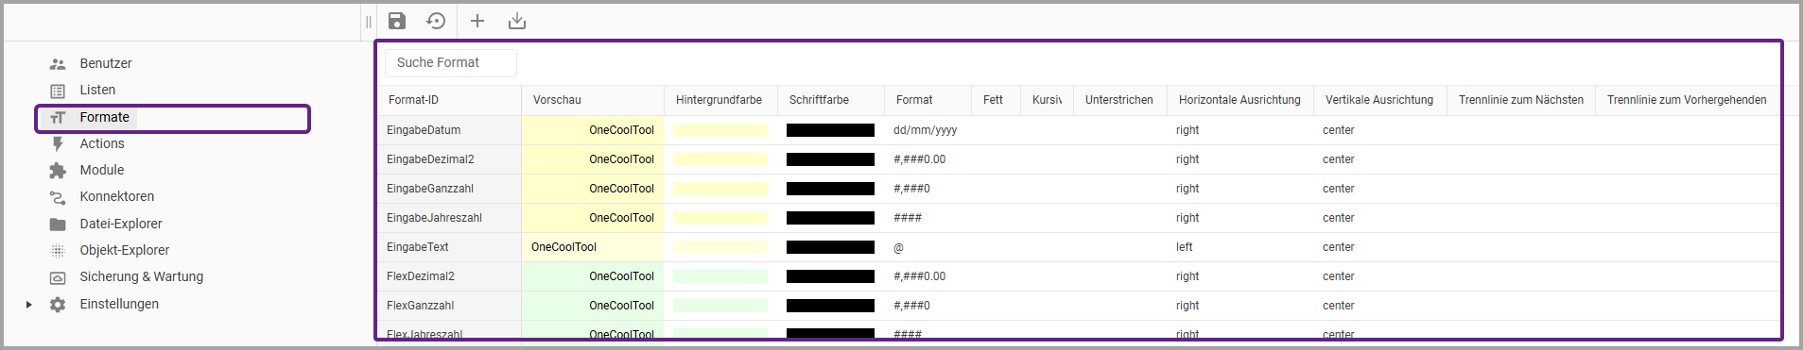Open Listen in the sidebar

point(97,90)
